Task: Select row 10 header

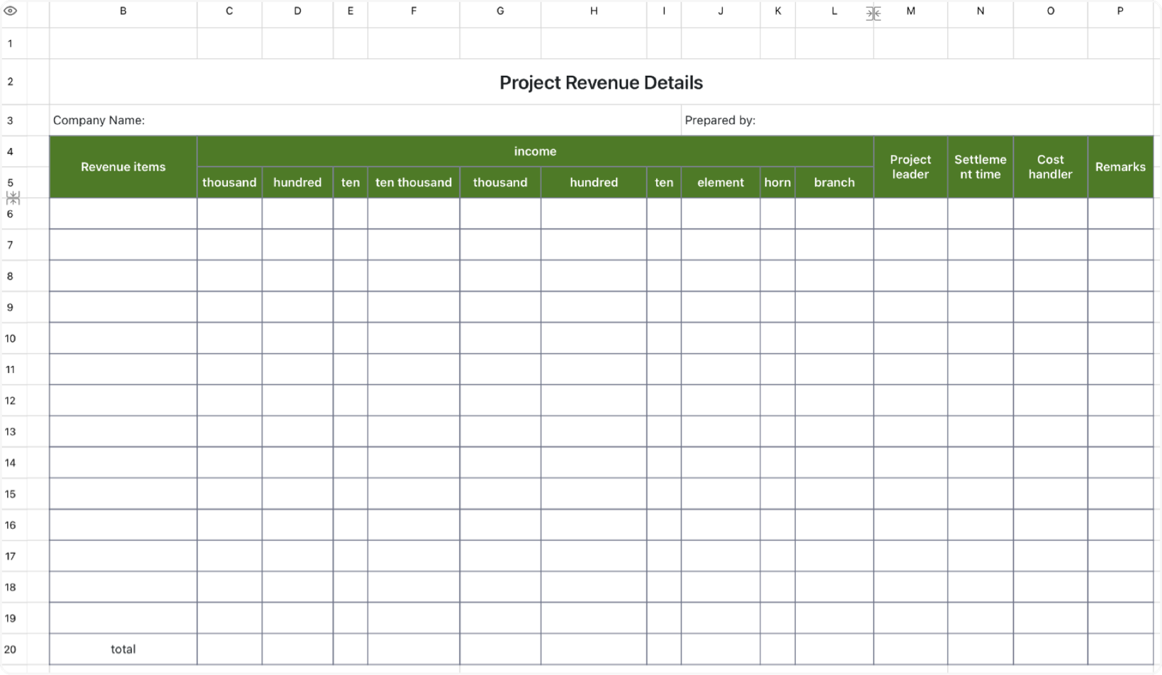Action: (x=11, y=338)
